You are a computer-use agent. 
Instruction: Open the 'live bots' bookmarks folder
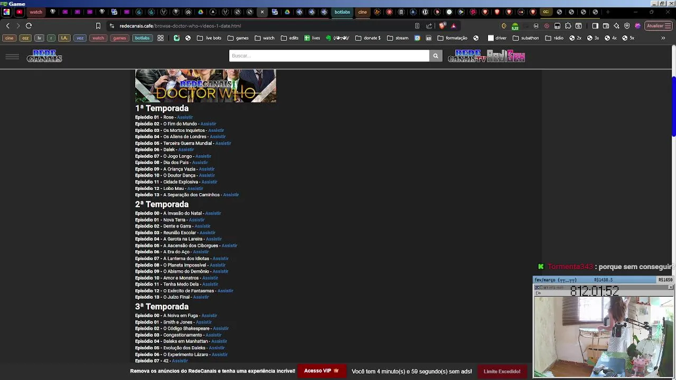pos(209,38)
